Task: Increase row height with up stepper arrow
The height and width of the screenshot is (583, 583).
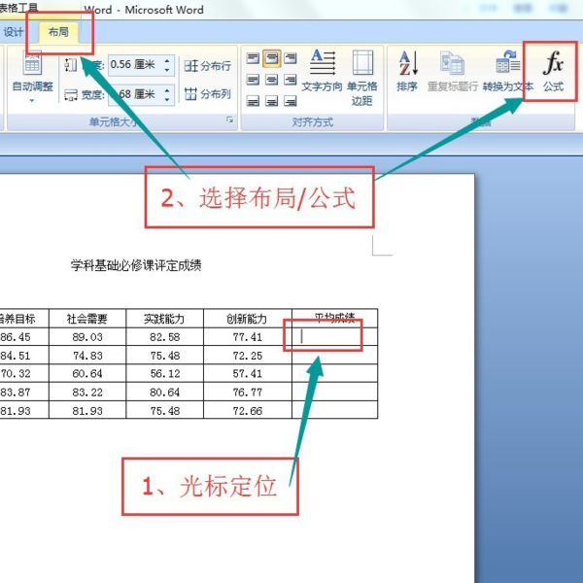Action: [x=167, y=60]
